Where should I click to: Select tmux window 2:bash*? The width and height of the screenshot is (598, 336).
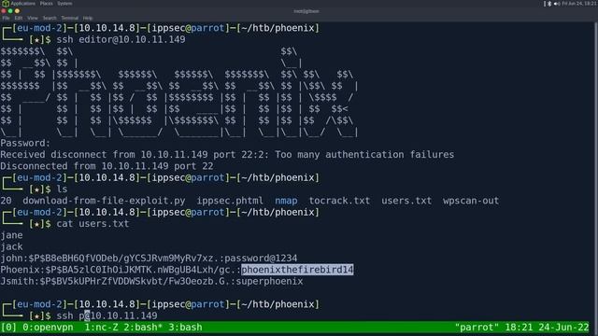(143, 328)
